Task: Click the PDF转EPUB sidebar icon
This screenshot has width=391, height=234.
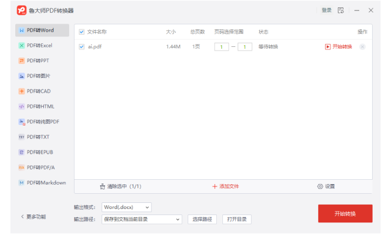Action: click(22, 152)
